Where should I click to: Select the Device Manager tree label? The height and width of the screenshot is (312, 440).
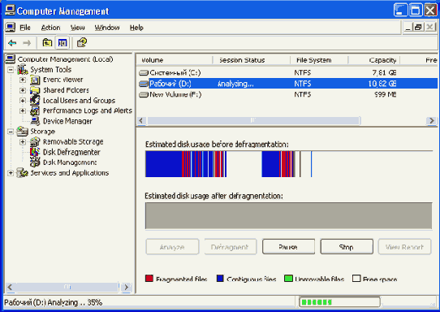point(67,121)
